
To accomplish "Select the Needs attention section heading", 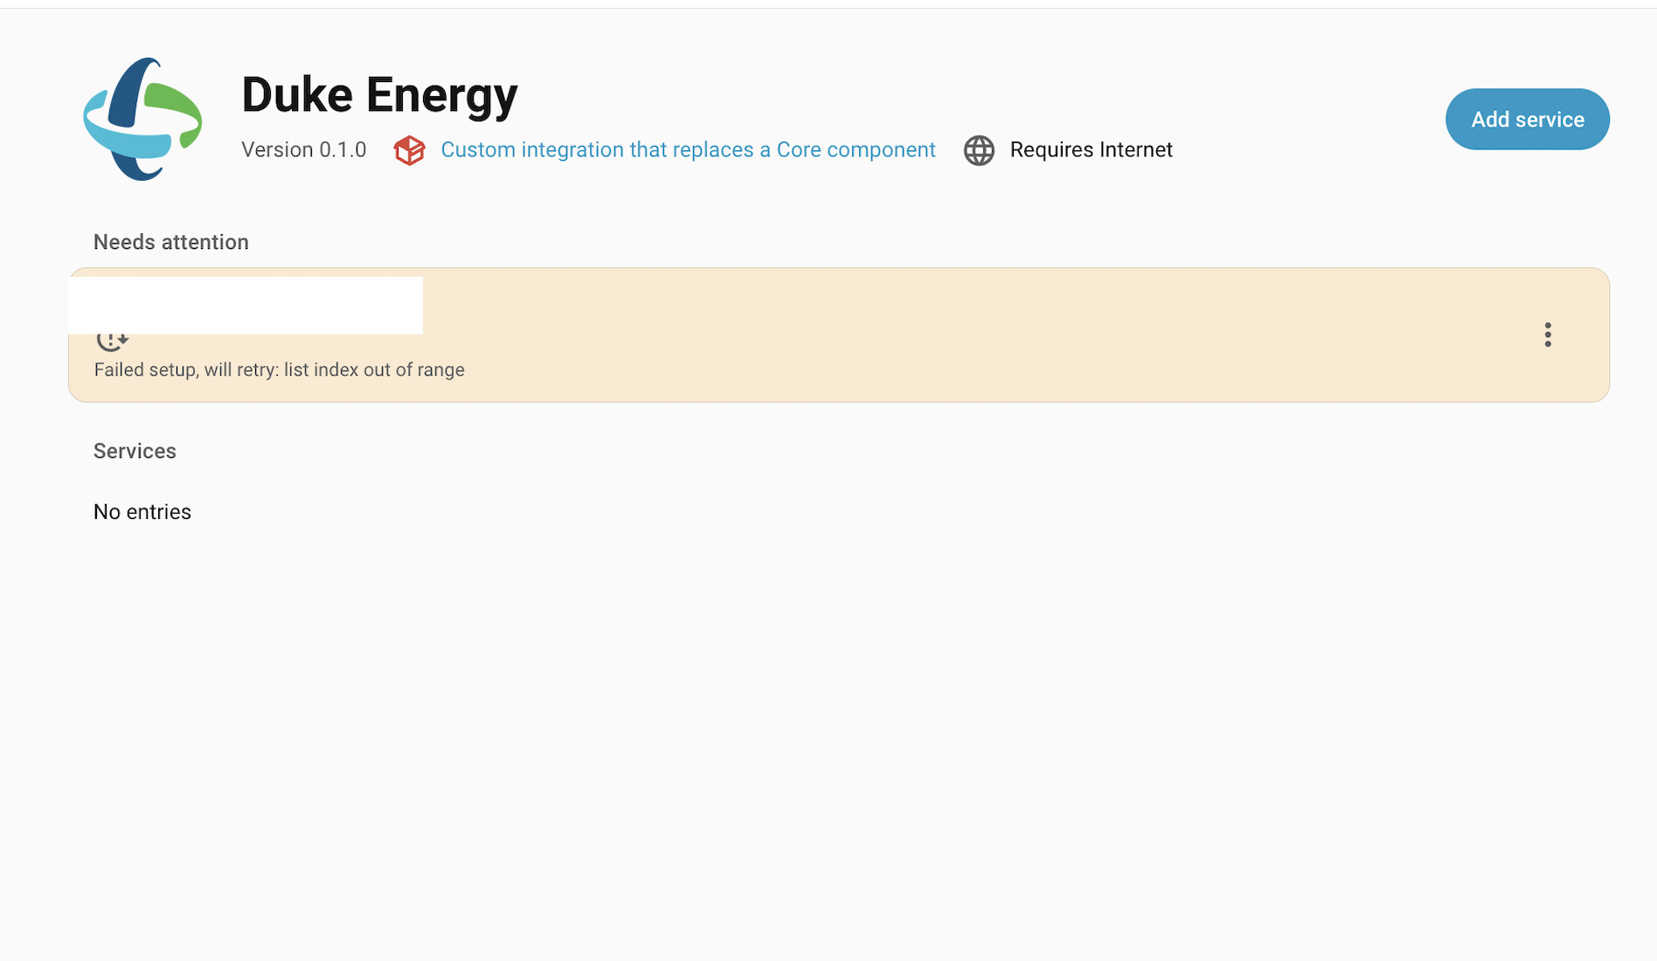I will (170, 242).
